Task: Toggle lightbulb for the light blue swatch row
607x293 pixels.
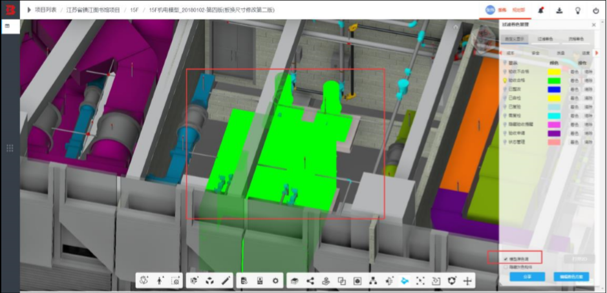Action: tap(505, 107)
